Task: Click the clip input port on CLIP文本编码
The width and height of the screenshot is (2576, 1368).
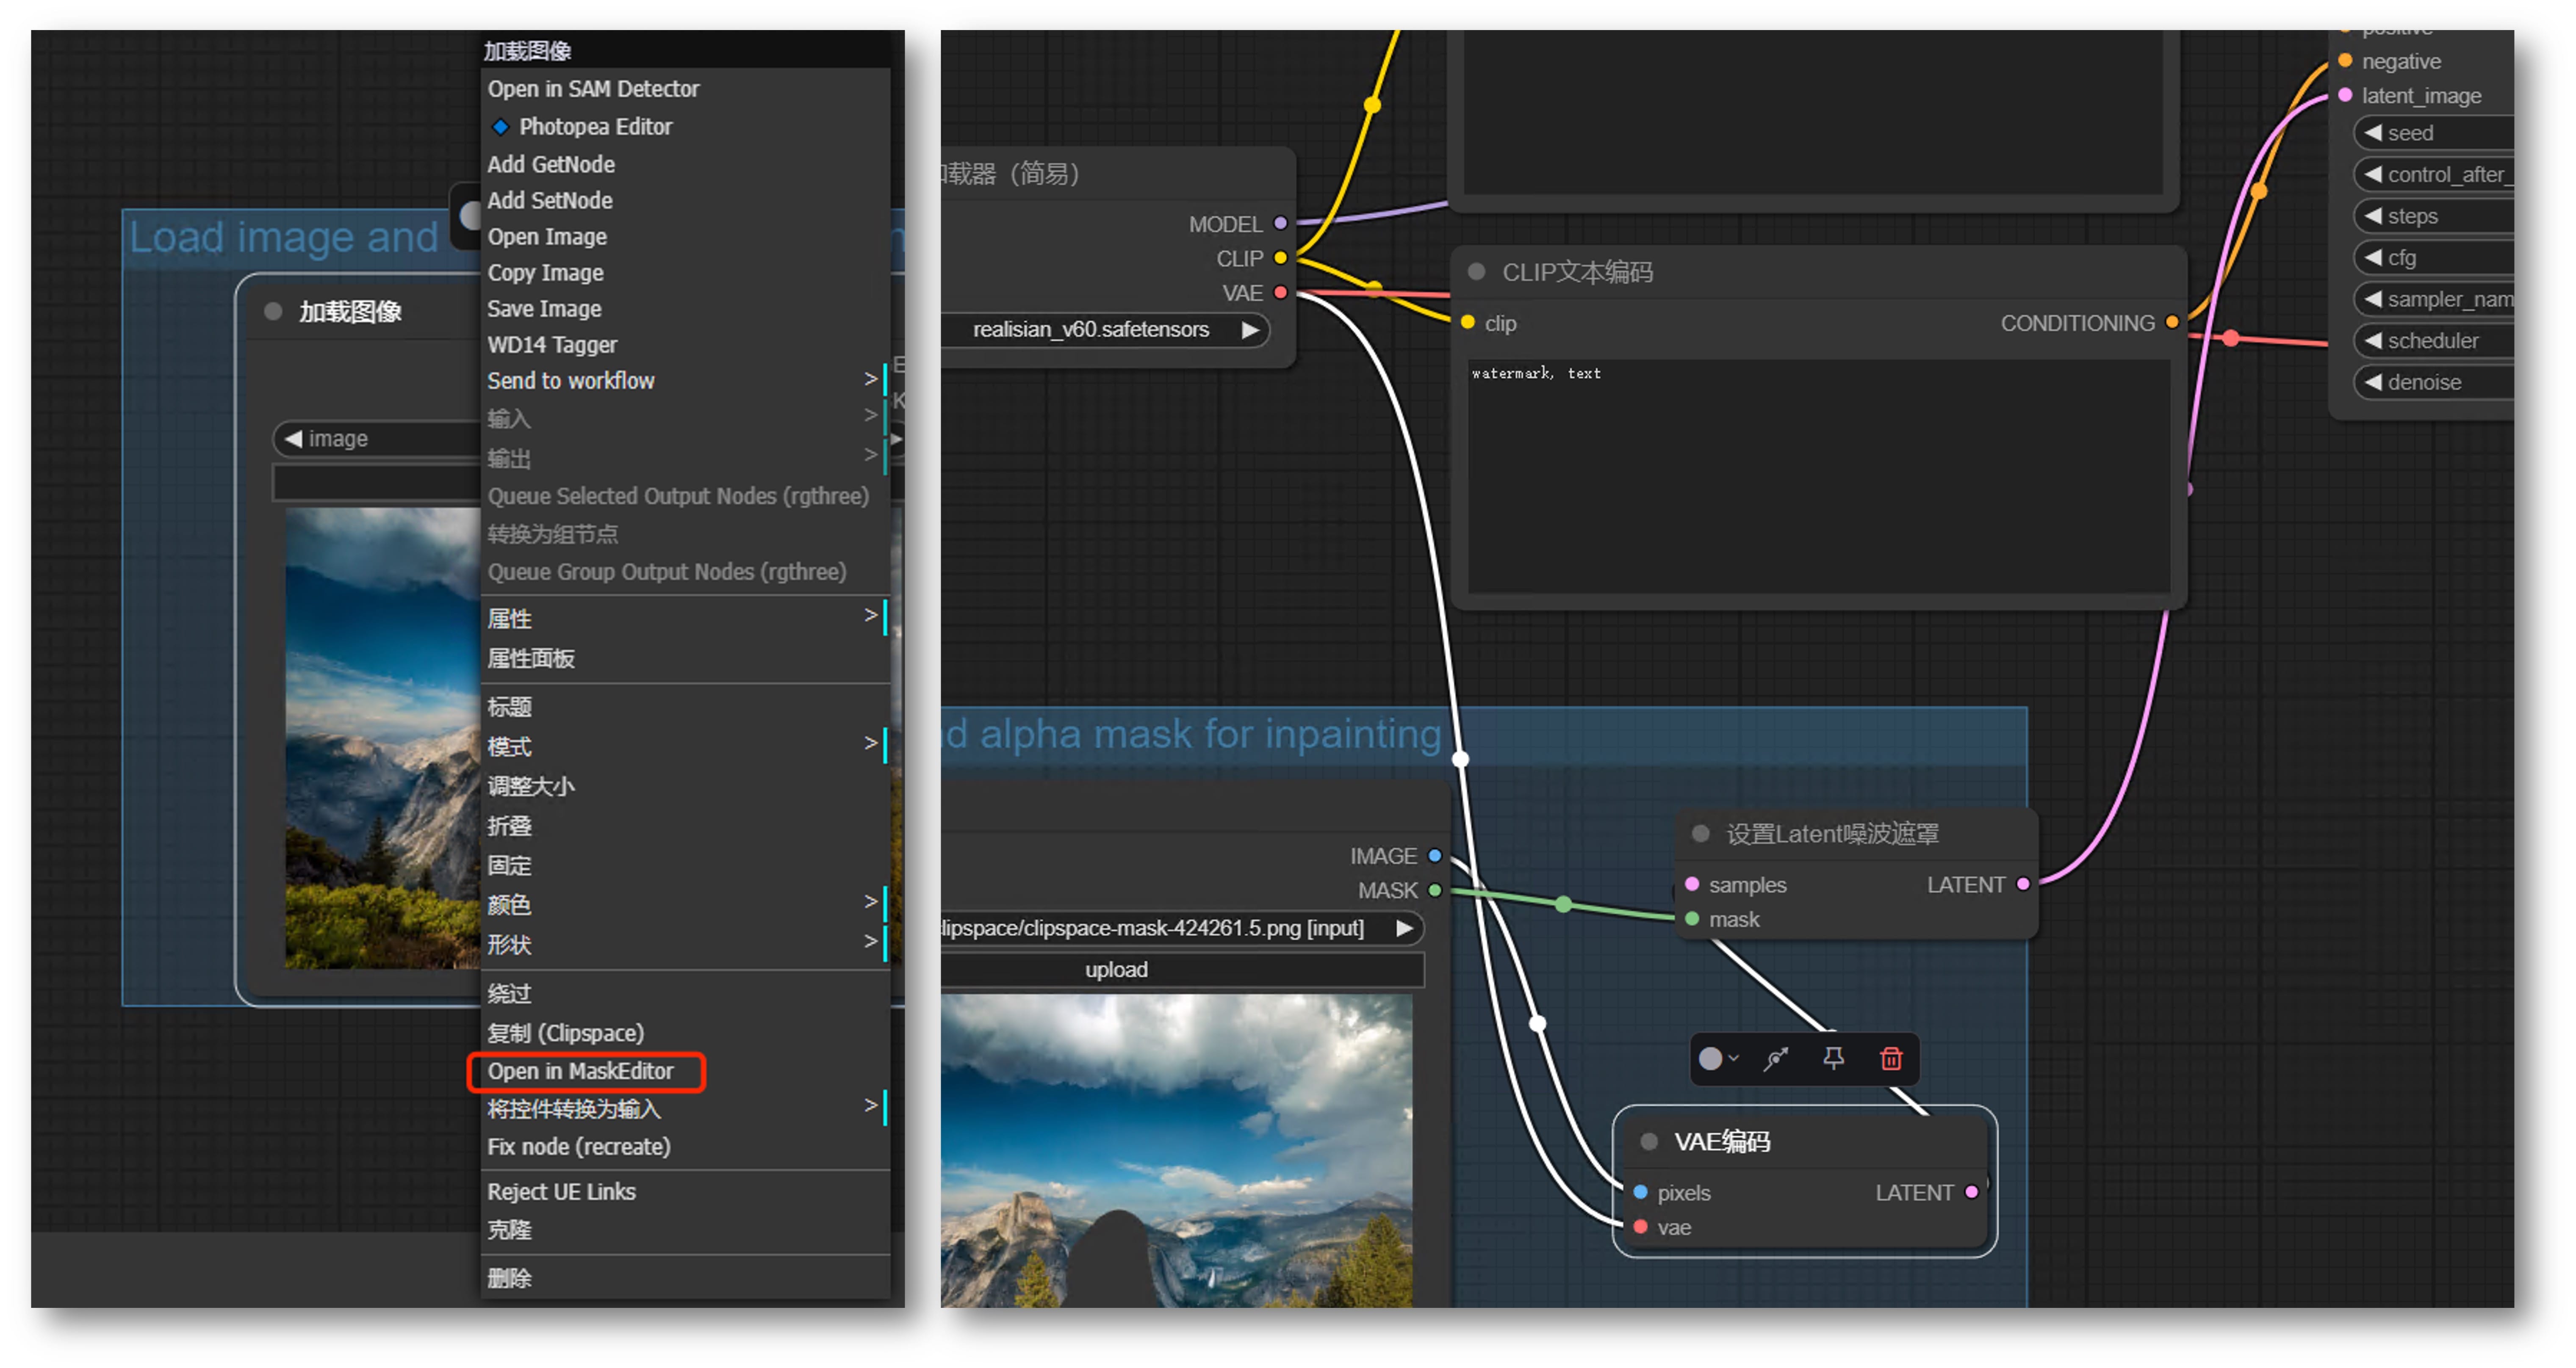Action: click(x=1468, y=322)
